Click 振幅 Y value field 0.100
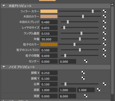Viewport: 115px width, 101px height. (49, 78)
